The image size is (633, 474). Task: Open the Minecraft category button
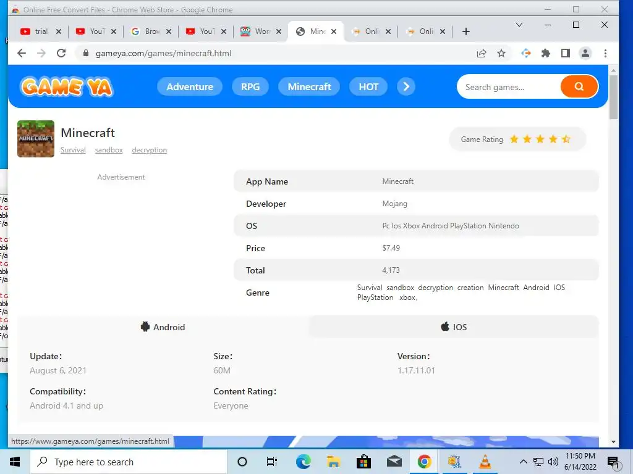[x=309, y=86]
